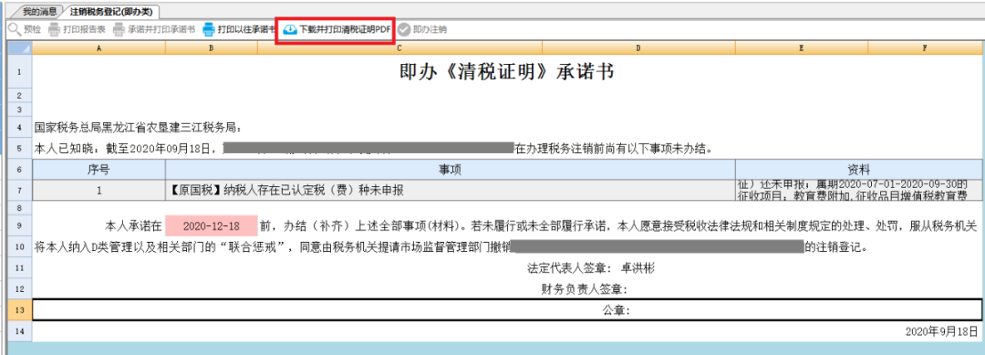Screen dimensions: 985x355
Task: Select column B header
Action: (212, 48)
